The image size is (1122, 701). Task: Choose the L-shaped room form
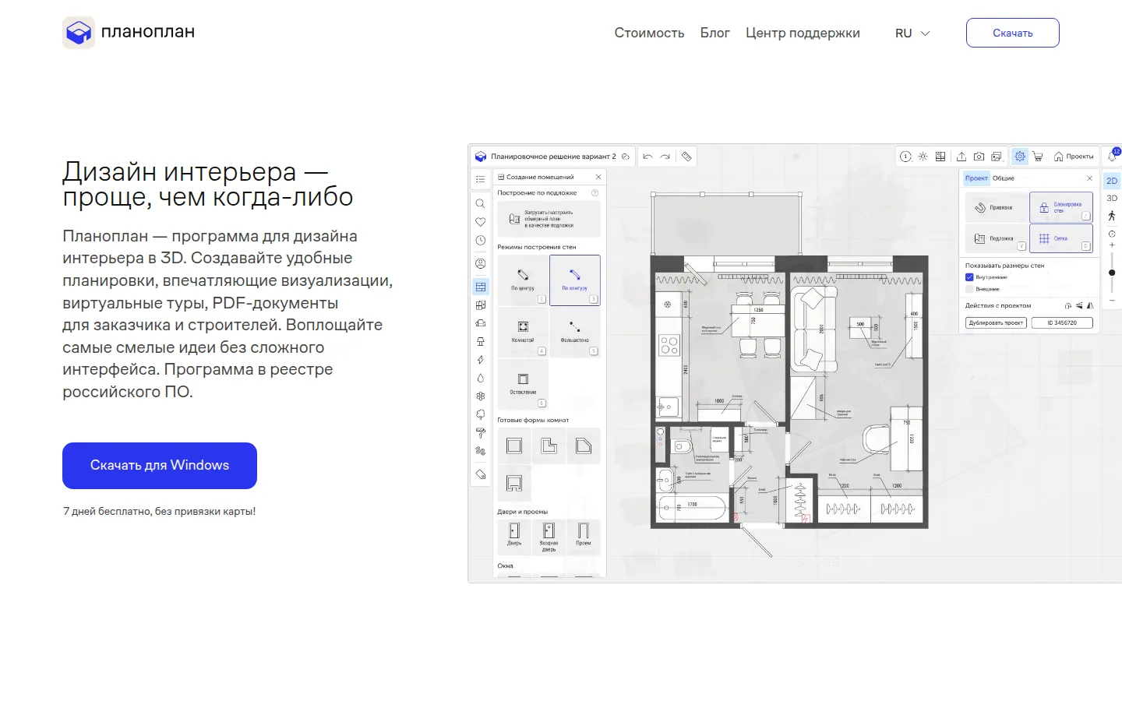(x=549, y=446)
